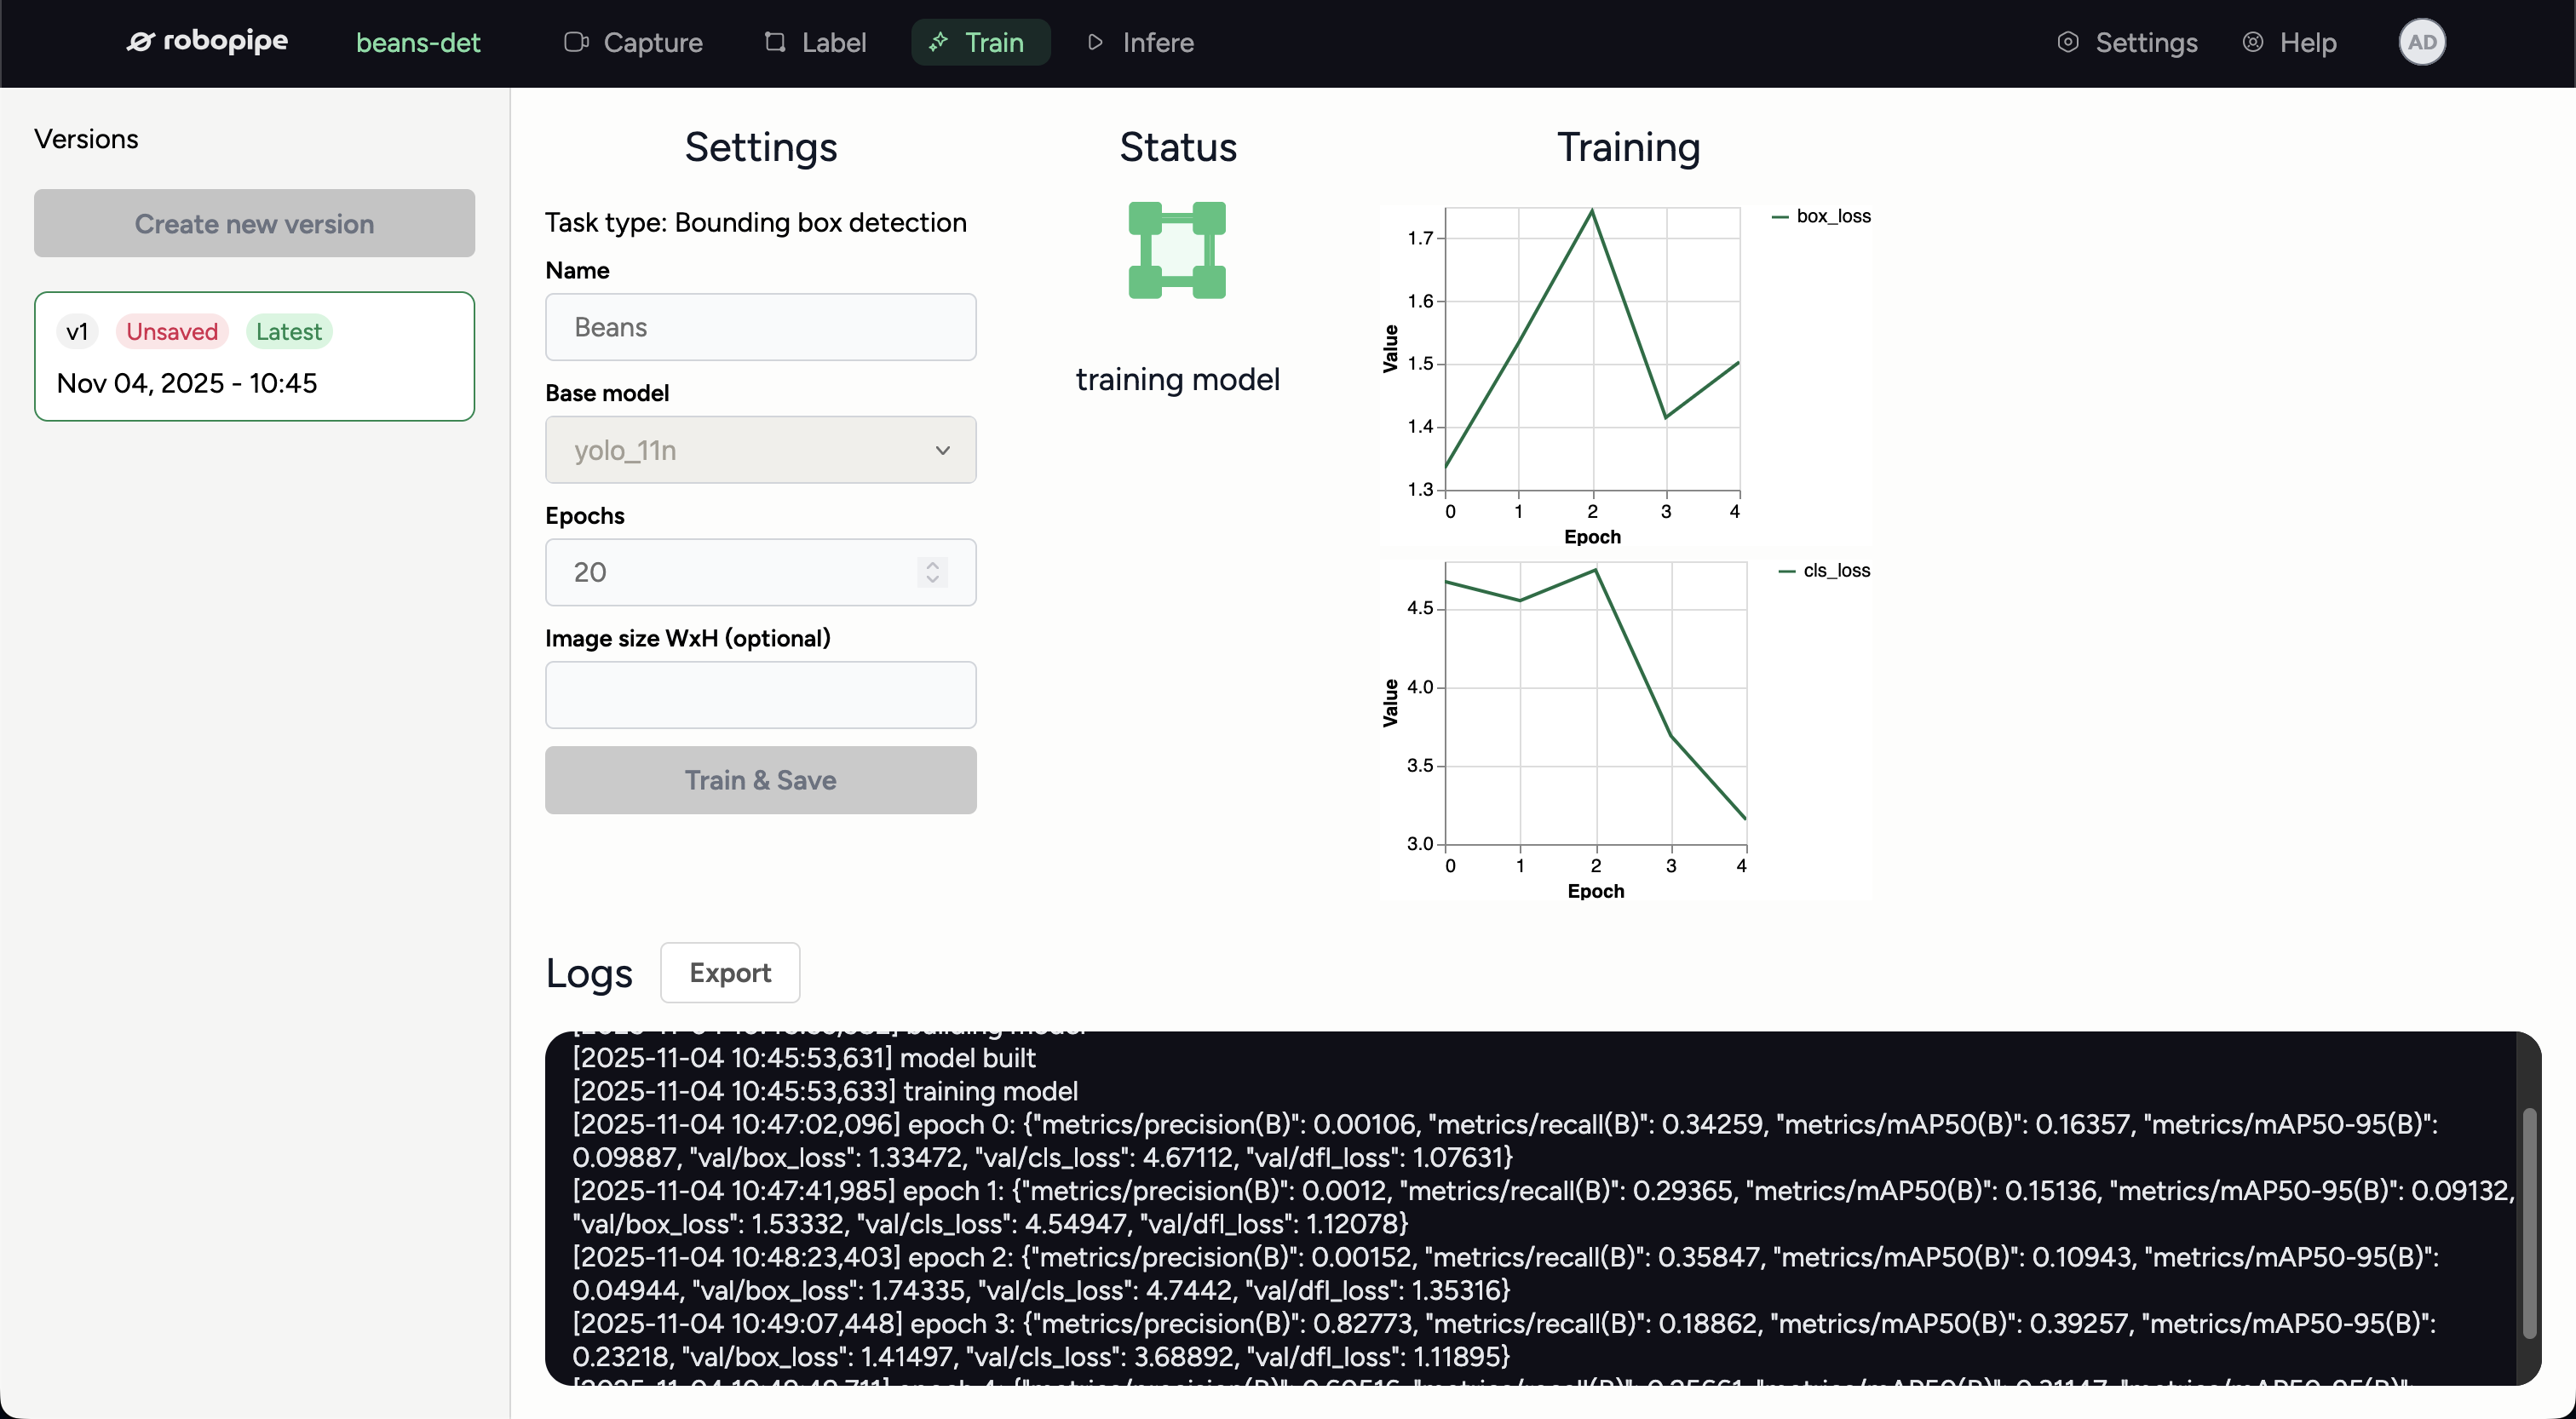Select the Train sparkle icon
2576x1419 pixels.
click(936, 42)
